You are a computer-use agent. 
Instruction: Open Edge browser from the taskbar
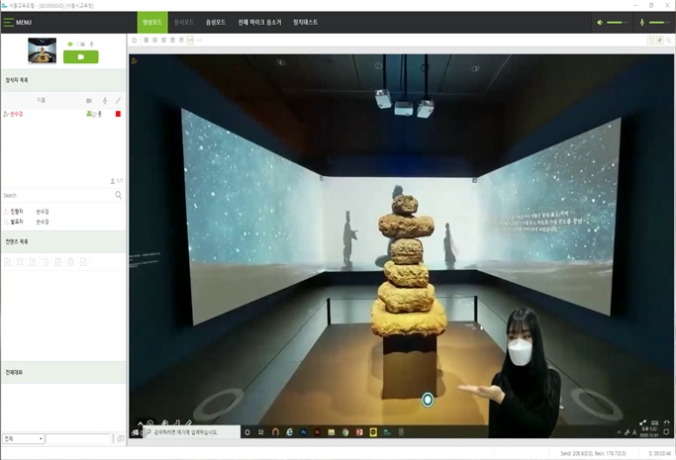tap(290, 432)
